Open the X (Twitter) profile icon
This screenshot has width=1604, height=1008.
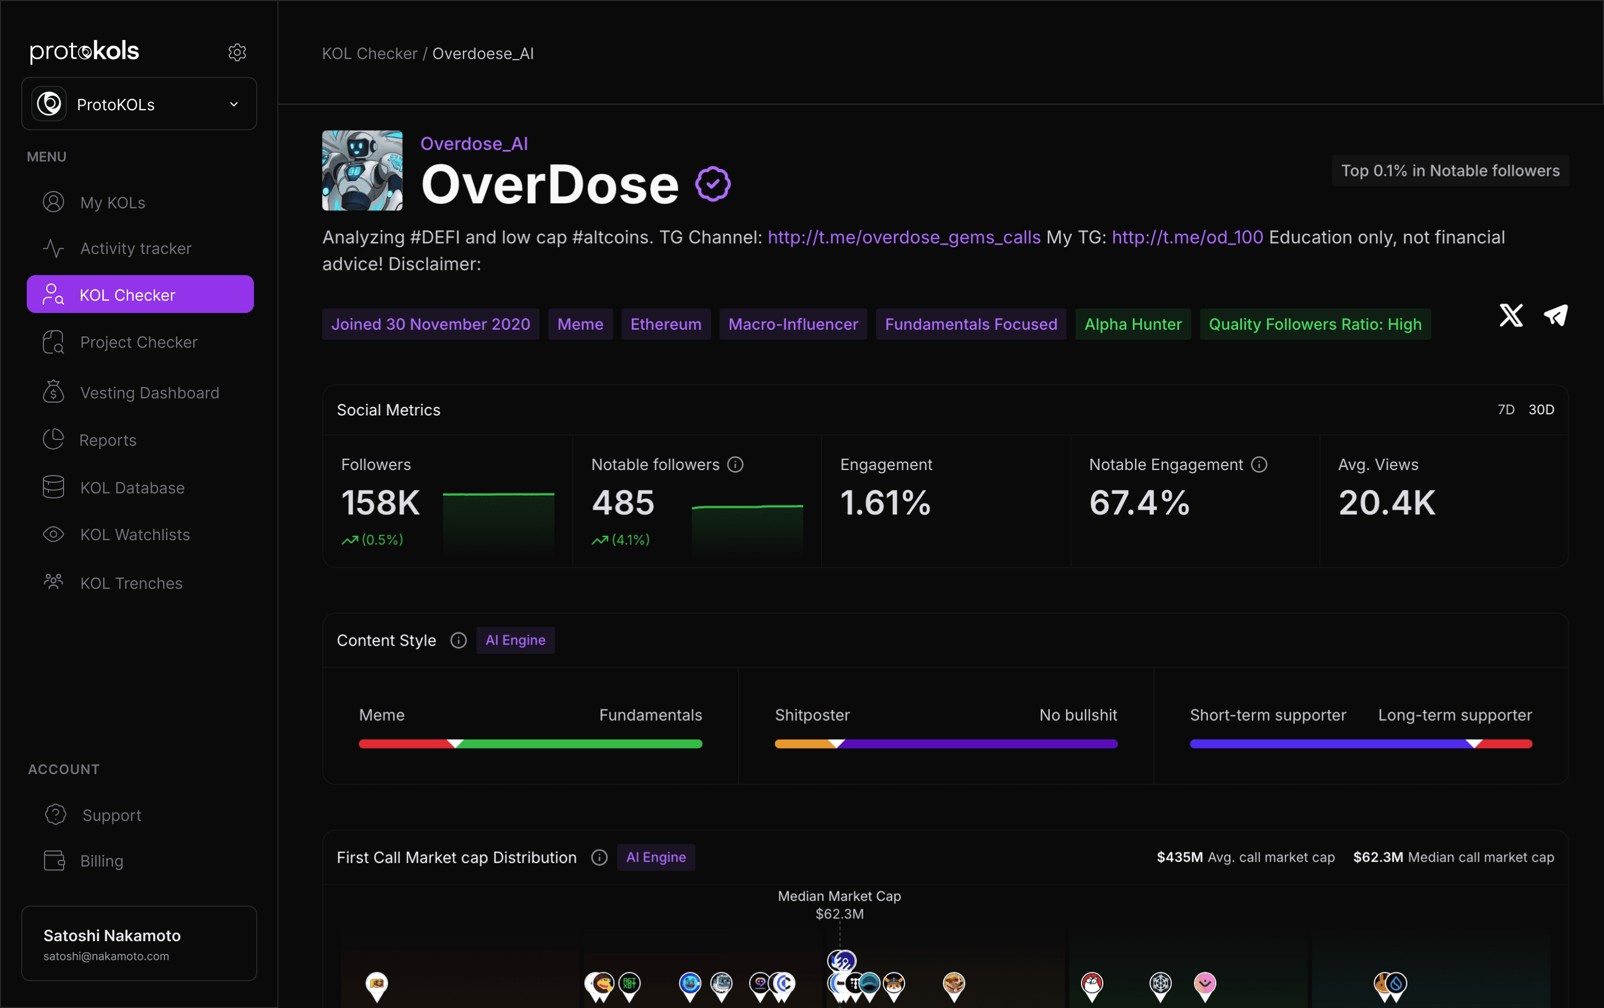[x=1511, y=315]
